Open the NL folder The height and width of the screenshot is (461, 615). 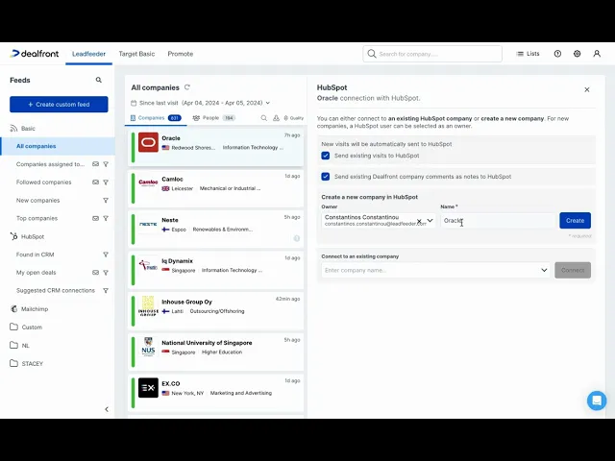tap(19, 346)
